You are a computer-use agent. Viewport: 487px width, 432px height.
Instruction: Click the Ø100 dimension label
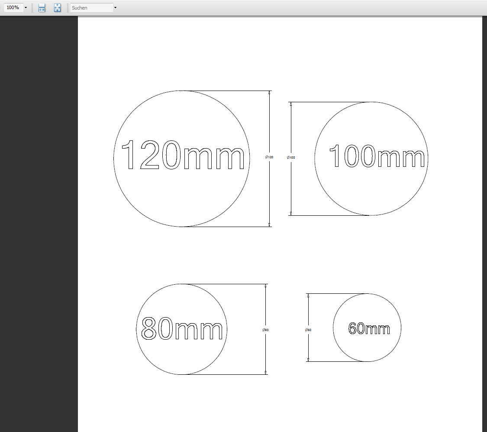pos(291,157)
